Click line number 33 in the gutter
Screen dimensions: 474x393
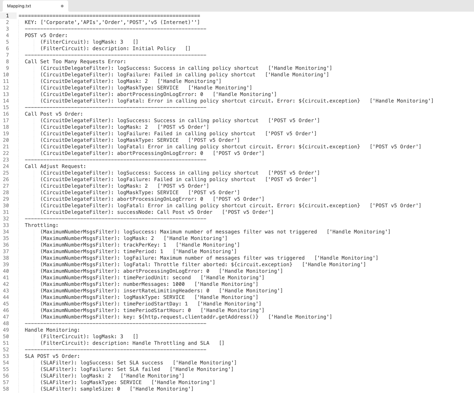coord(6,225)
